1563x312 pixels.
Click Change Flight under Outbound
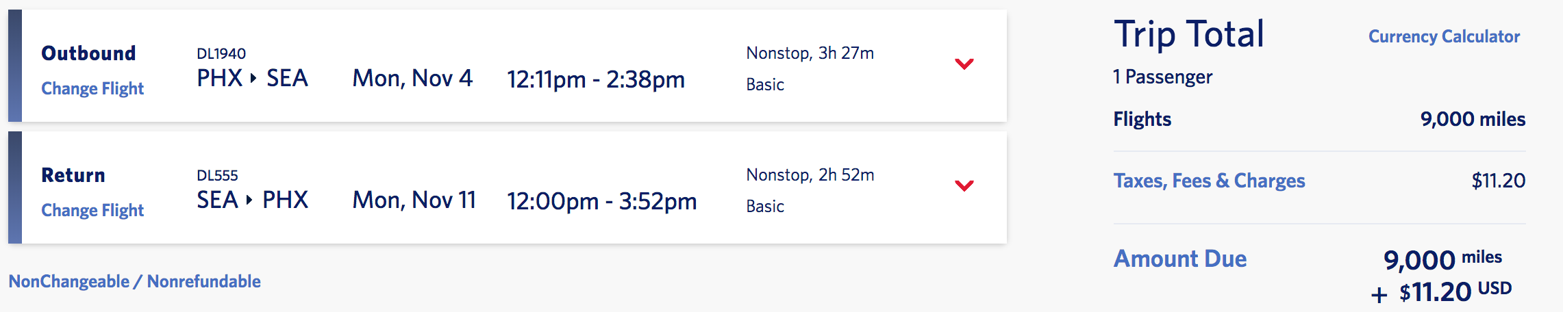click(92, 89)
